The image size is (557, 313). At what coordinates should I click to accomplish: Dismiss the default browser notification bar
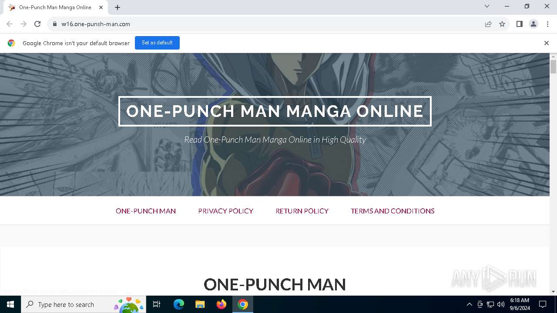[547, 43]
